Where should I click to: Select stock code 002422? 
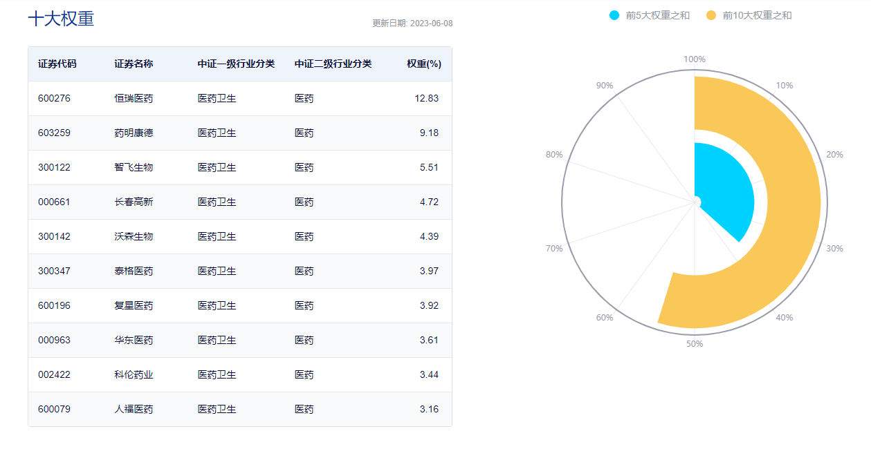pyautogui.click(x=54, y=375)
